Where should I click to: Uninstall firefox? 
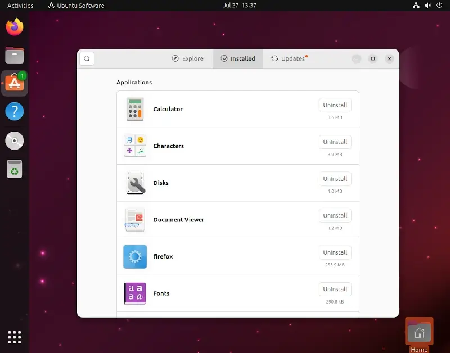click(x=335, y=252)
